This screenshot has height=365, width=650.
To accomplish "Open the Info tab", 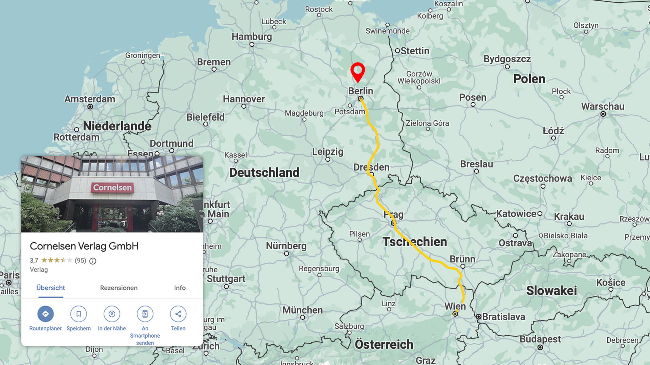I will (x=180, y=288).
